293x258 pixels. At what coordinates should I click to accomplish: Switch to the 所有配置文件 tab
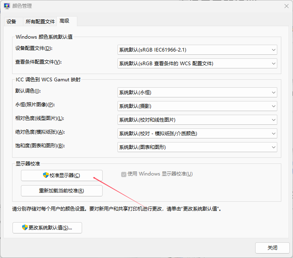pos(40,21)
